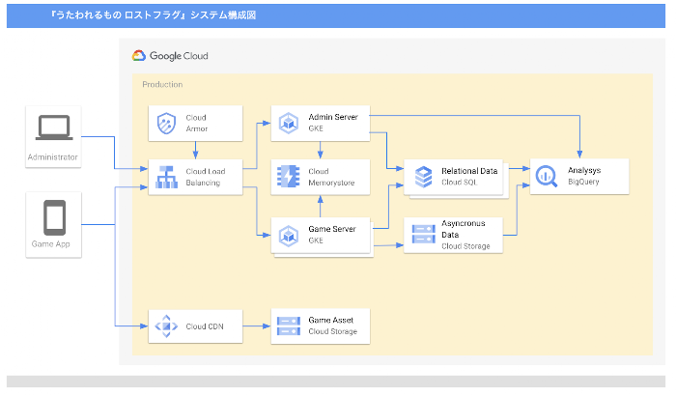The height and width of the screenshot is (396, 676).
Task: Click the Cloud Armor shield icon
Action: tap(166, 124)
